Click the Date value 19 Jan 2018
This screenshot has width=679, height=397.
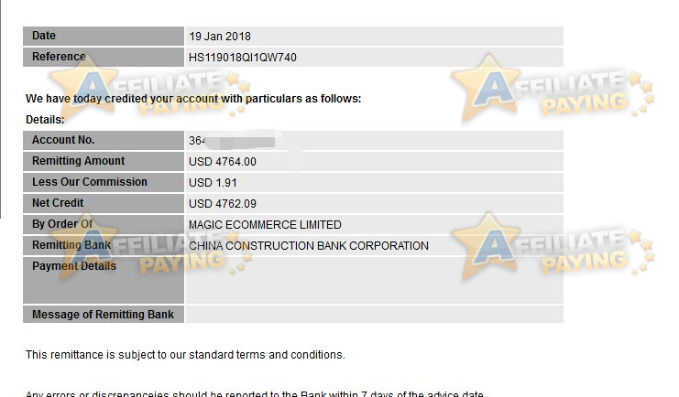coord(220,37)
